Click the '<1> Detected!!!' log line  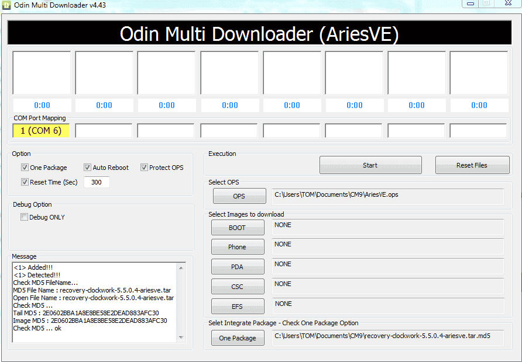(37, 275)
